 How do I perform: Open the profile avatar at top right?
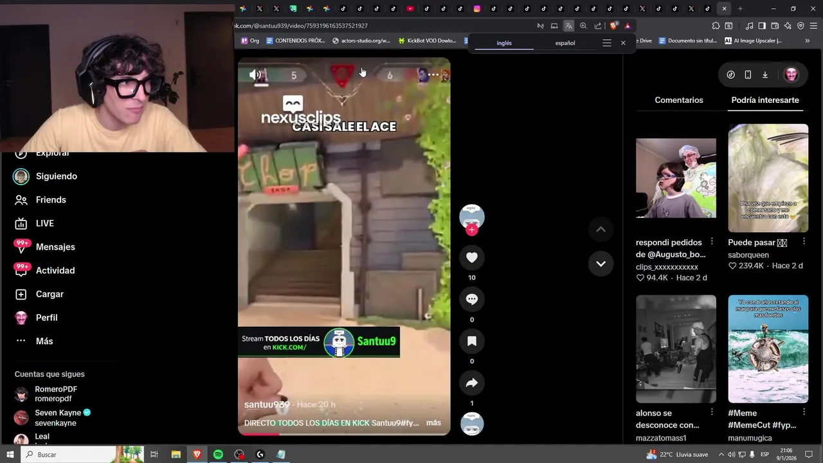791,75
